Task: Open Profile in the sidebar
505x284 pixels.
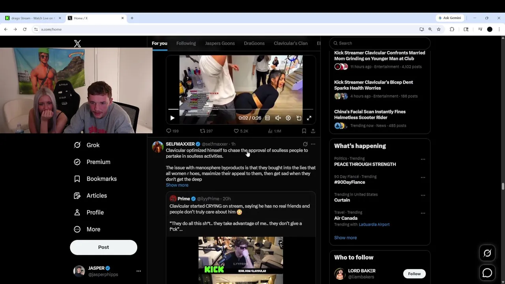Action: point(89,213)
